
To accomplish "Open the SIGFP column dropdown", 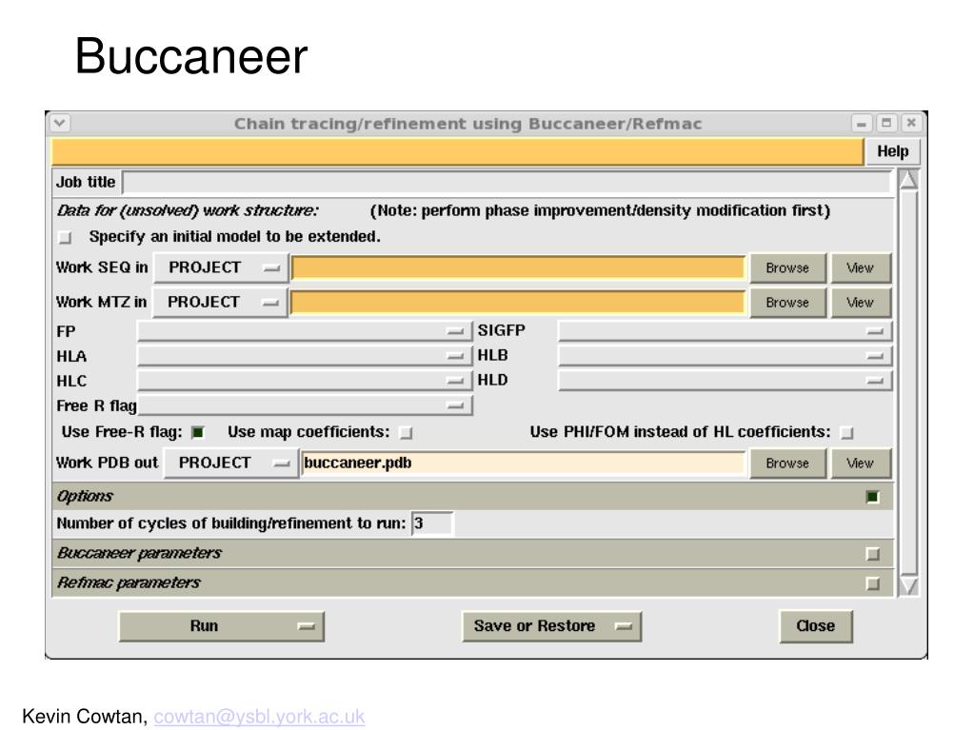I will click(x=725, y=331).
